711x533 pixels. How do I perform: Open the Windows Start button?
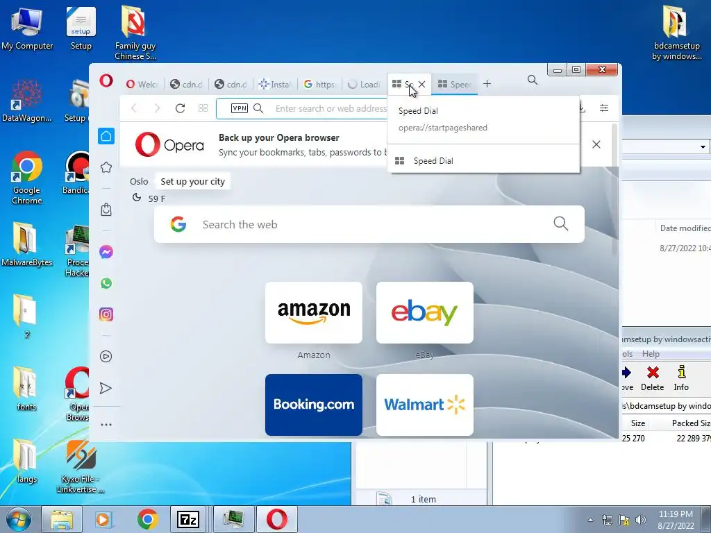19,519
